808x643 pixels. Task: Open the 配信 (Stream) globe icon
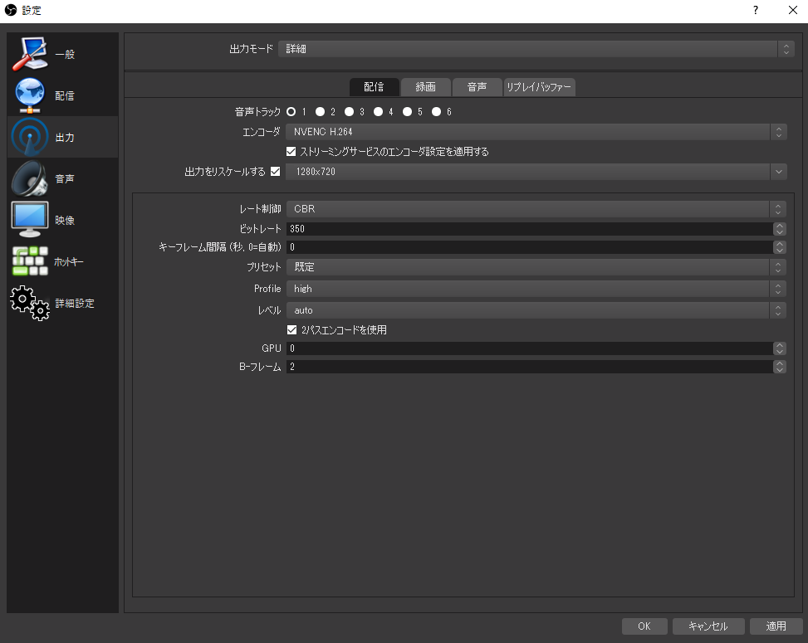tap(30, 95)
